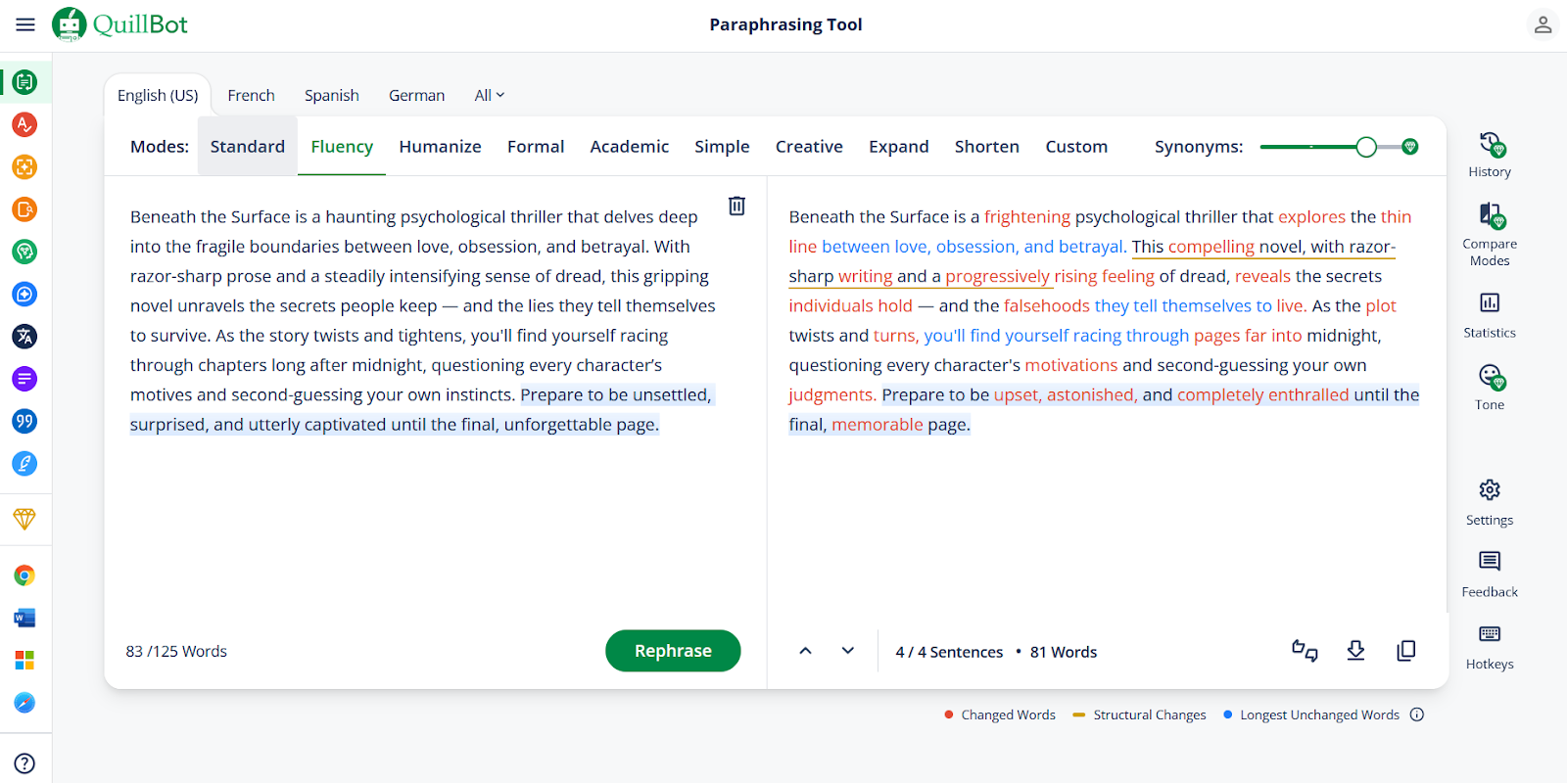Image resolution: width=1567 pixels, height=783 pixels.
Task: Open Compare Modes
Action: pyautogui.click(x=1490, y=234)
